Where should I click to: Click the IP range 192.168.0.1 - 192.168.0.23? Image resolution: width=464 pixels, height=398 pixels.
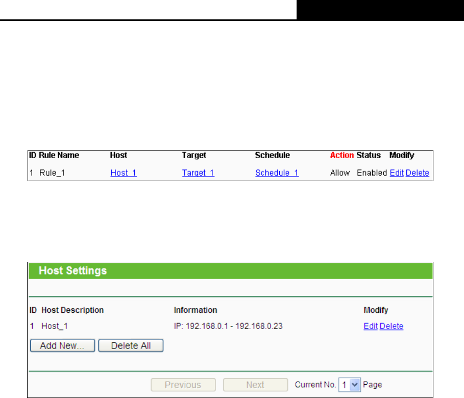228,326
